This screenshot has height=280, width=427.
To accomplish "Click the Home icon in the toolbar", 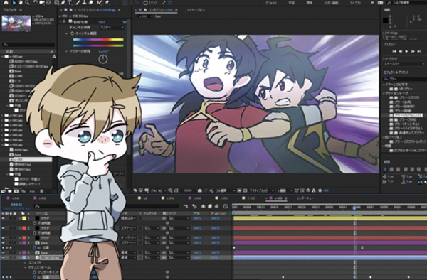I will coord(6,3).
